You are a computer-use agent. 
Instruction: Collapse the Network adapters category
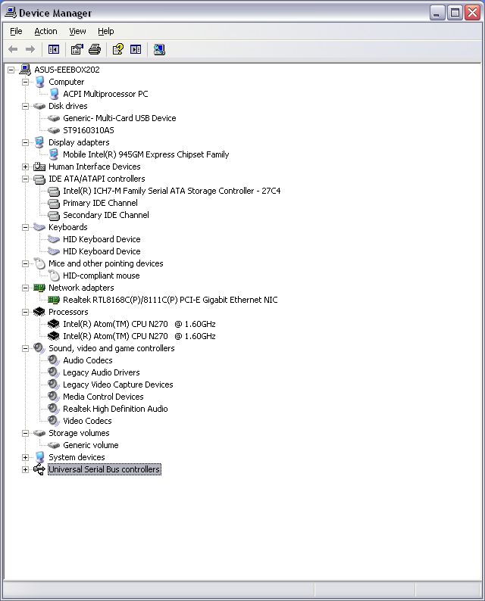[x=25, y=288]
